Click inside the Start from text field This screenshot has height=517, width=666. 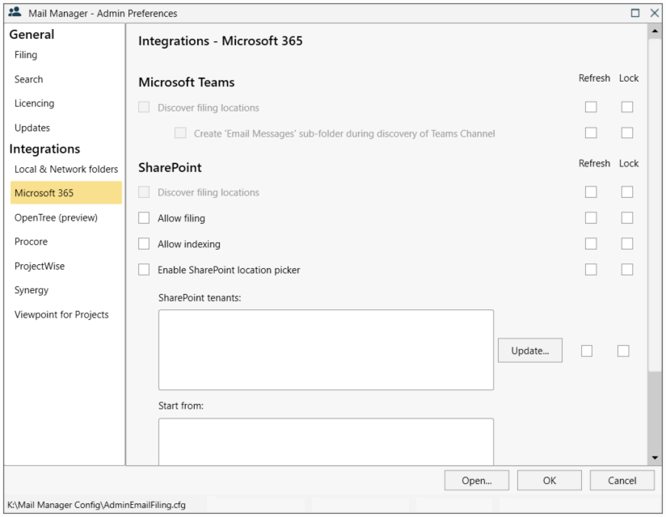323,436
